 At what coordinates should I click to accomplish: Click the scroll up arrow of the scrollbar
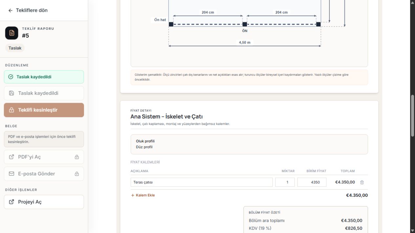[413, 2]
